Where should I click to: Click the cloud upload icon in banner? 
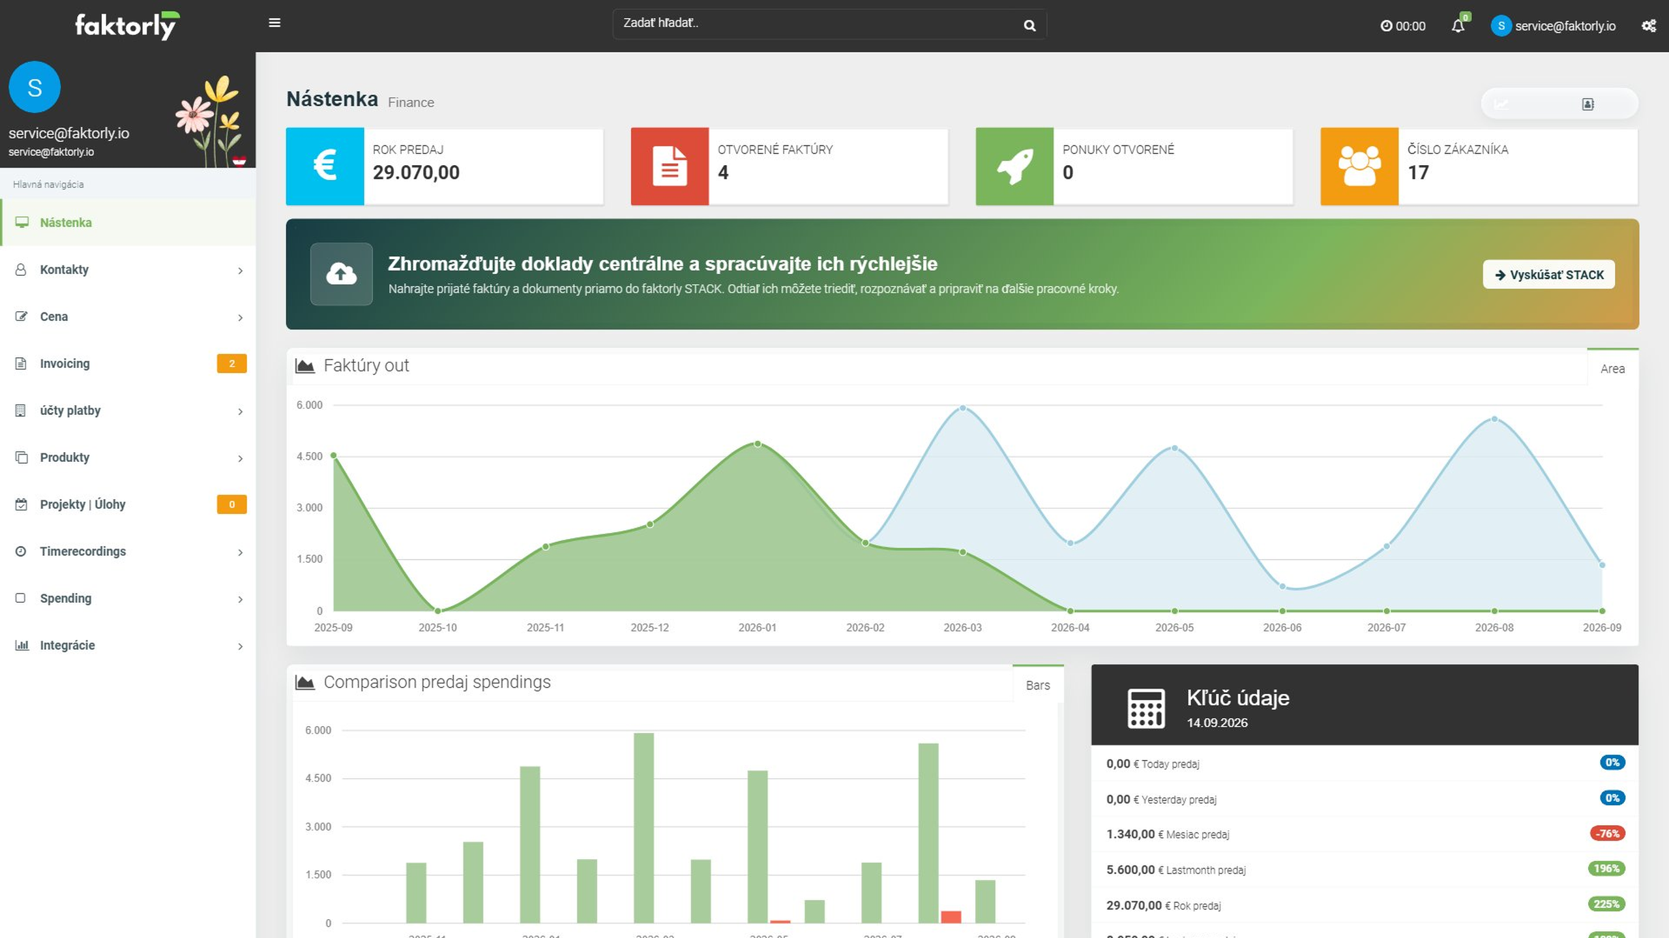point(342,274)
